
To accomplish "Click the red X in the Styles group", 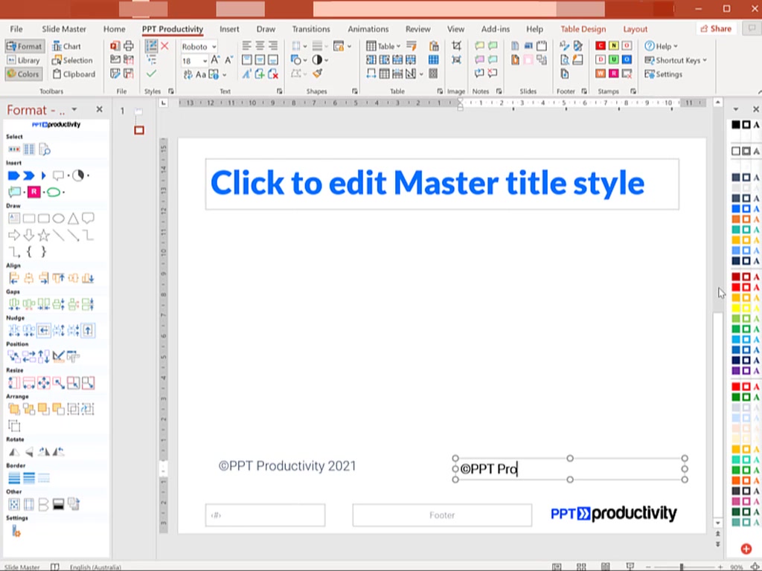I will (164, 46).
